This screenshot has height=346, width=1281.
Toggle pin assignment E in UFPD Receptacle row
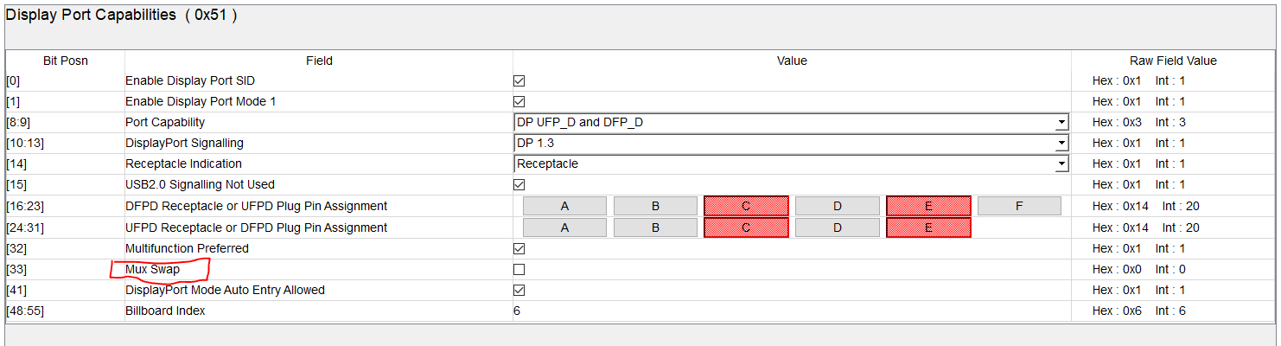pyautogui.click(x=928, y=227)
